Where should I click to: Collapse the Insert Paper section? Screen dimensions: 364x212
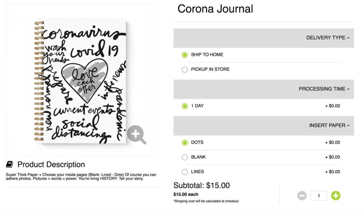(x=329, y=125)
